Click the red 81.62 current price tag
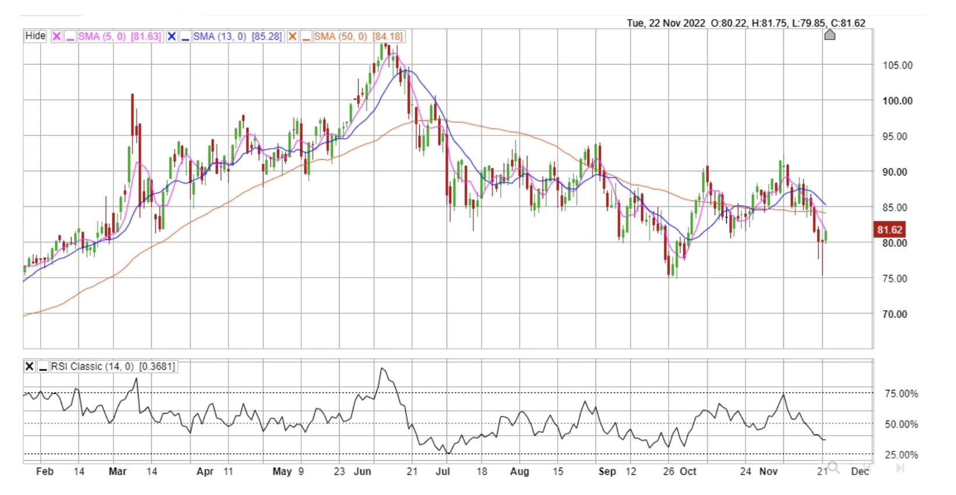The width and height of the screenshot is (956, 495). pos(889,229)
